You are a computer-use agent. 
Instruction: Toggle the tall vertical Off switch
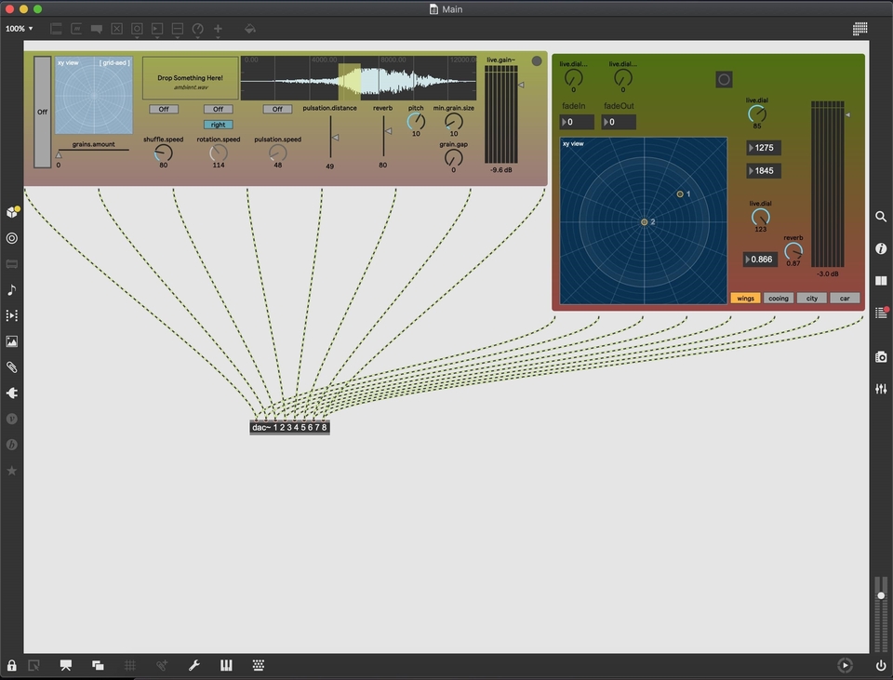(x=42, y=113)
